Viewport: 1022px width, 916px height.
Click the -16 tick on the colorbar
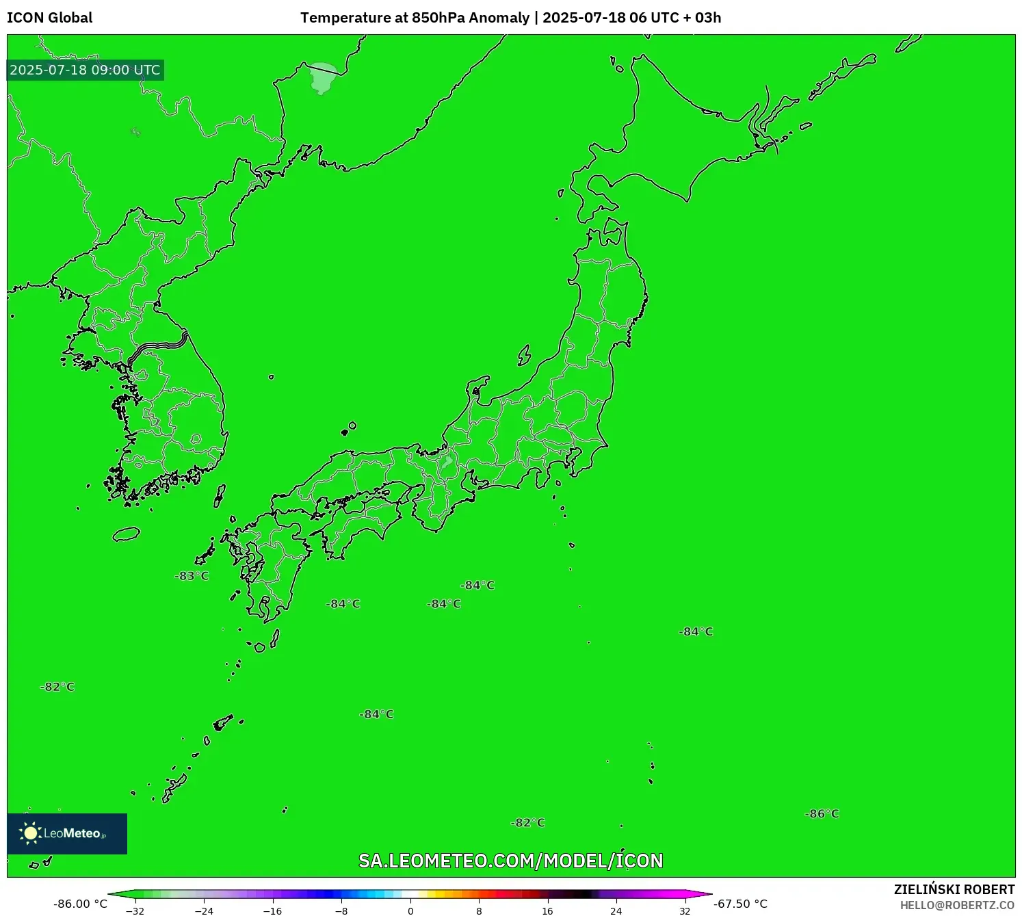(x=272, y=911)
